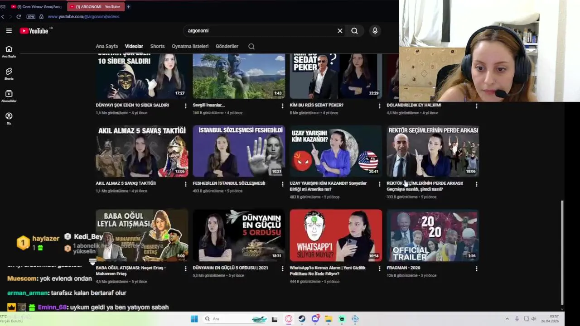
Task: Open the Siz profile sidebar icon
Action: 9,118
